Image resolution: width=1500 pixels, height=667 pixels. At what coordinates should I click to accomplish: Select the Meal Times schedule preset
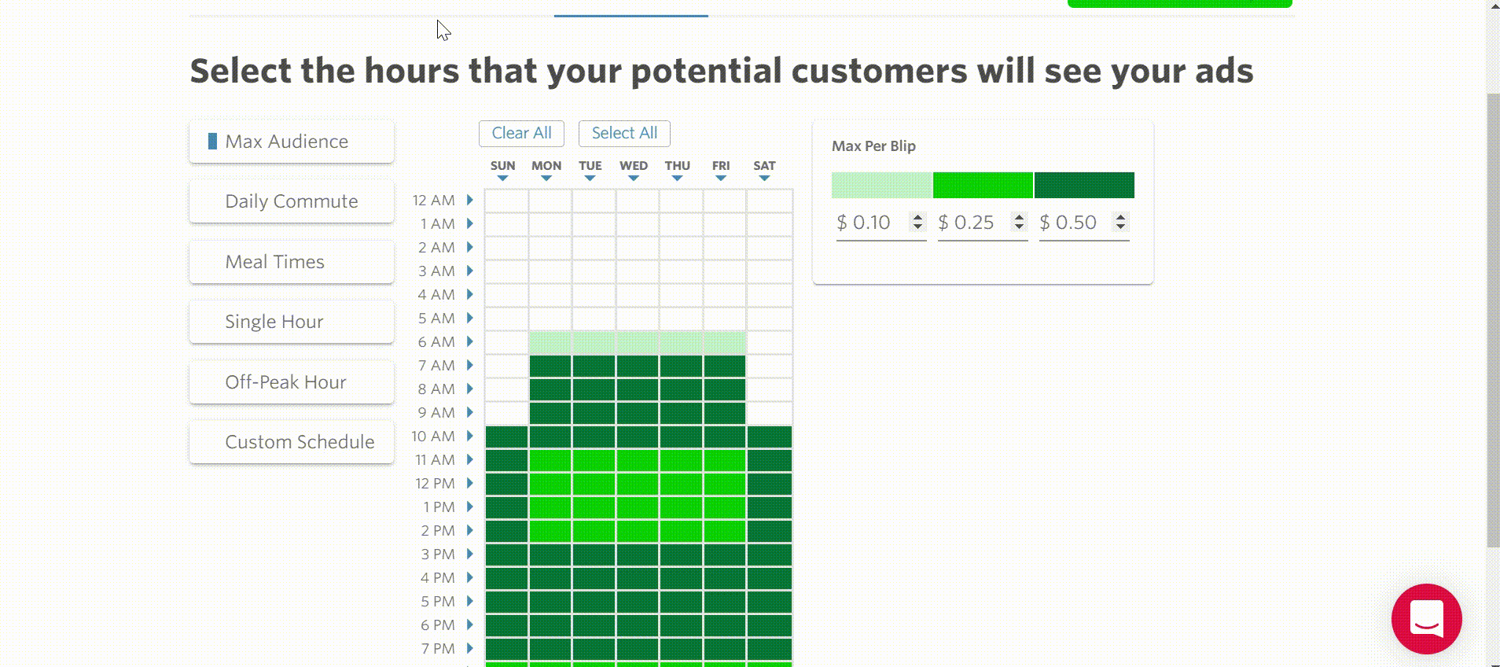[x=292, y=262]
